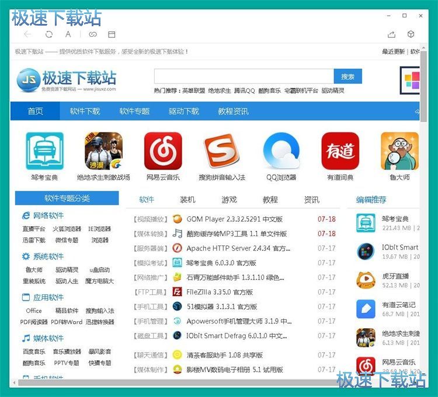Click the 清茶客服助手 yellow icon
Image resolution: width=438 pixels, height=397 pixels.
coord(177,355)
